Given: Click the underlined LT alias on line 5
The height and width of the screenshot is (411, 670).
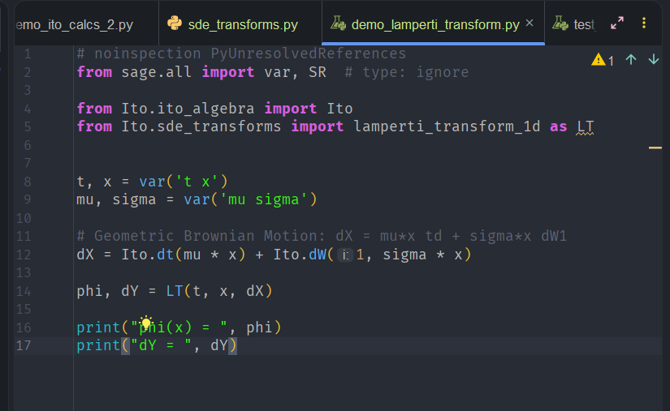Looking at the screenshot, I should [x=585, y=126].
